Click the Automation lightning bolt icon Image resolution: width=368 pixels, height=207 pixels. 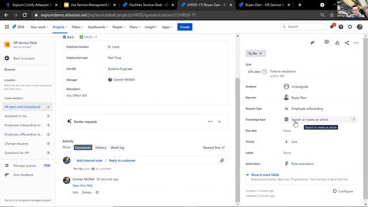click(286, 163)
